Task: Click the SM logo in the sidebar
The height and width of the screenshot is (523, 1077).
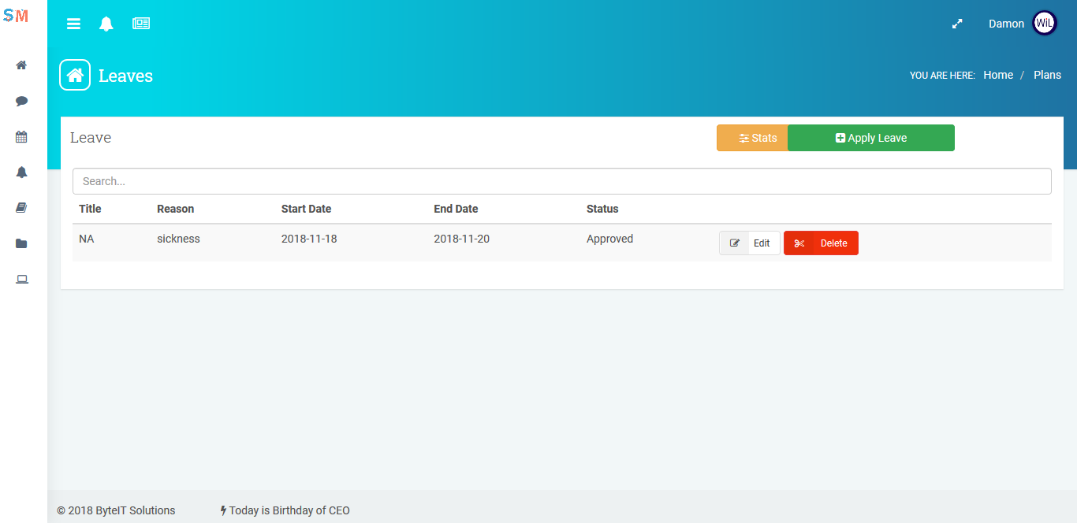Action: point(16,16)
